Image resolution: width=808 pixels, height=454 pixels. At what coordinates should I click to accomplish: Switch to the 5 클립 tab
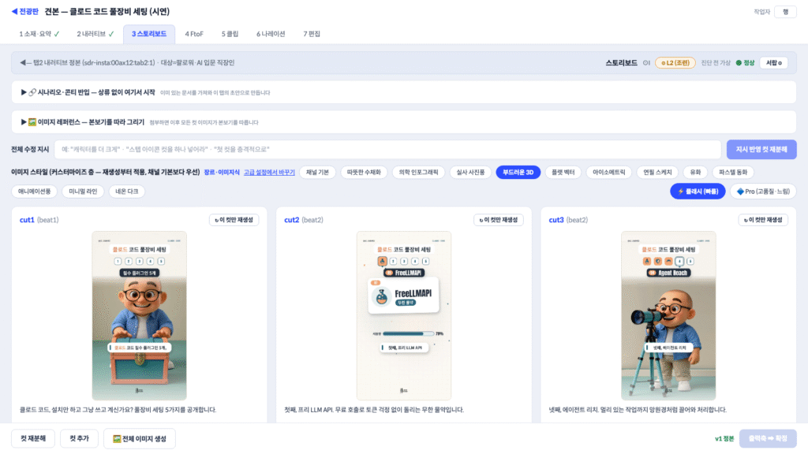pos(230,34)
